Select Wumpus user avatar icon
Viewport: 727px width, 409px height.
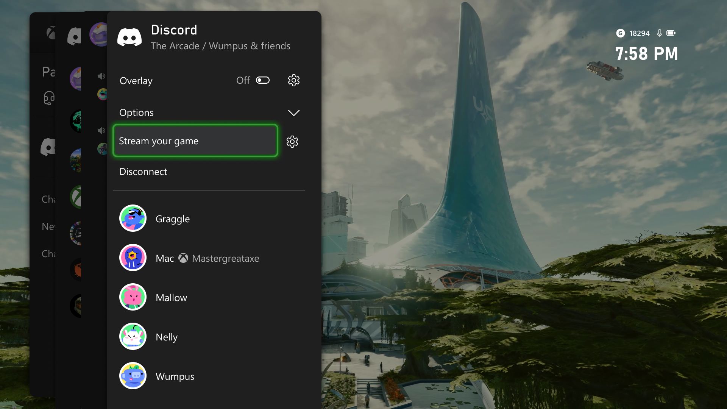tap(132, 376)
